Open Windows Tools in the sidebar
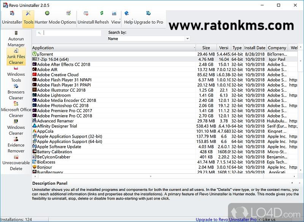 point(16,74)
